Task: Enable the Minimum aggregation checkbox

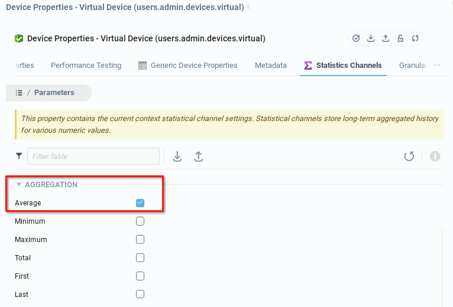Action: [x=140, y=221]
